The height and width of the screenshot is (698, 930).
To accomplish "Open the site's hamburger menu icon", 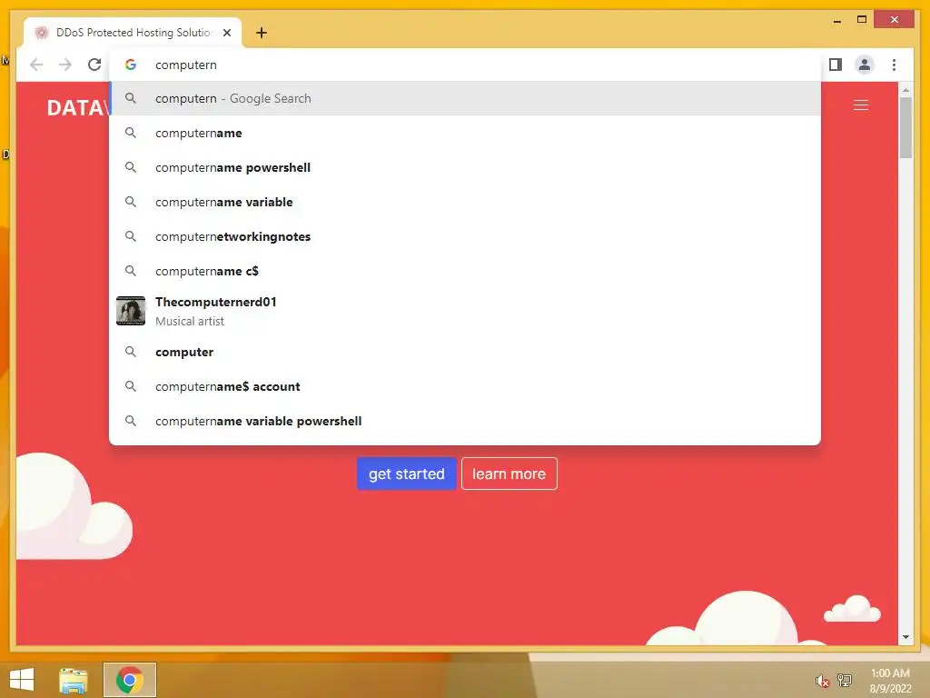I will (x=861, y=105).
